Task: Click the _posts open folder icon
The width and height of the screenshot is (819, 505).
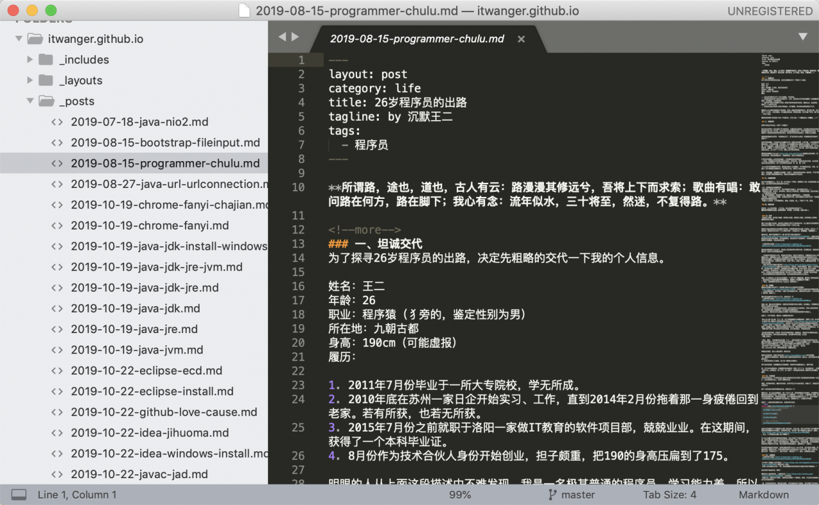Action: pyautogui.click(x=46, y=101)
